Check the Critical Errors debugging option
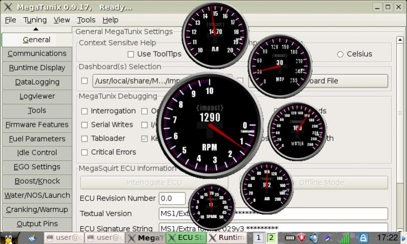 (85, 152)
